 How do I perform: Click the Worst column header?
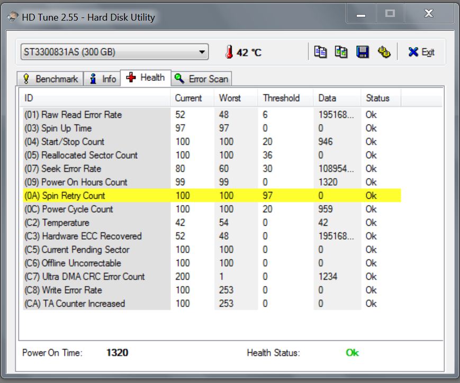point(236,98)
